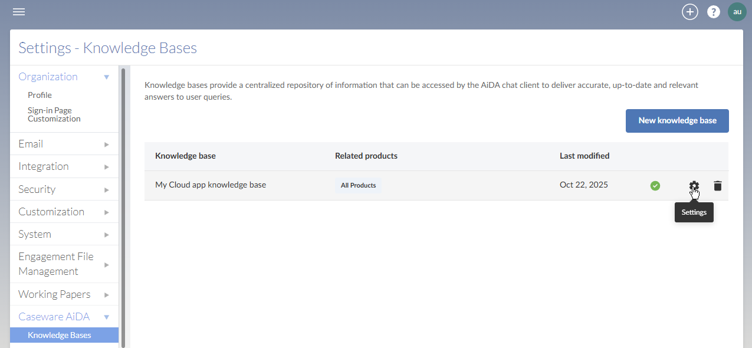Click the plus icon to add new content
The width and height of the screenshot is (752, 348).
point(689,11)
